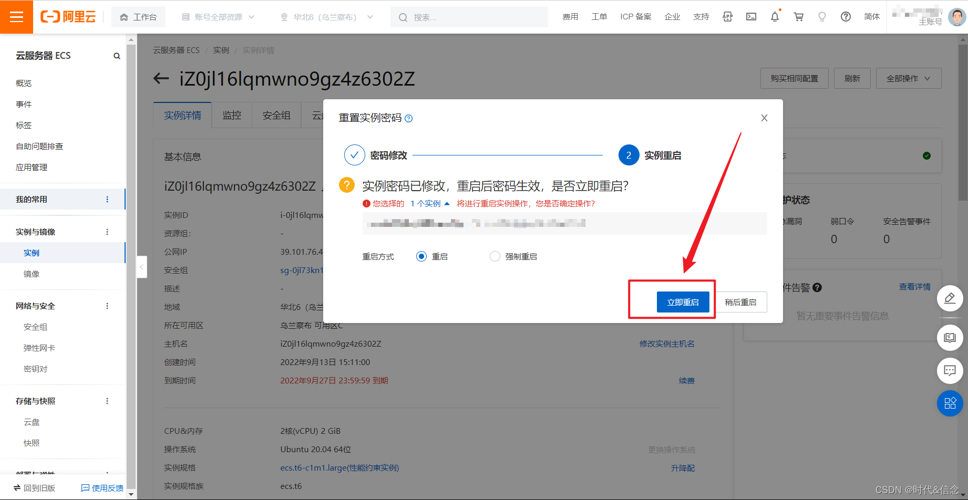Image resolution: width=968 pixels, height=500 pixels.
Task: Open the chat message floating button
Action: pos(950,371)
